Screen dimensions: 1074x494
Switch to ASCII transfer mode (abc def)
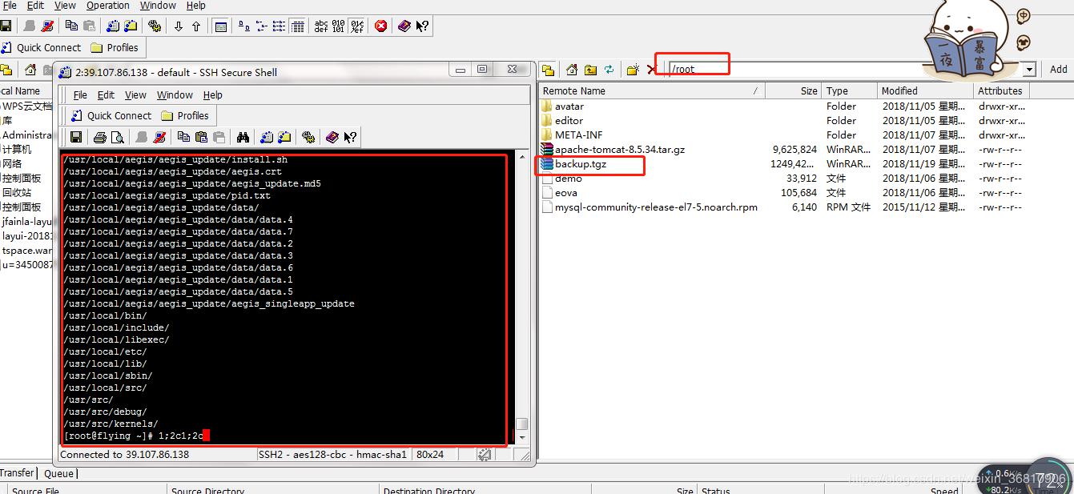[x=321, y=26]
